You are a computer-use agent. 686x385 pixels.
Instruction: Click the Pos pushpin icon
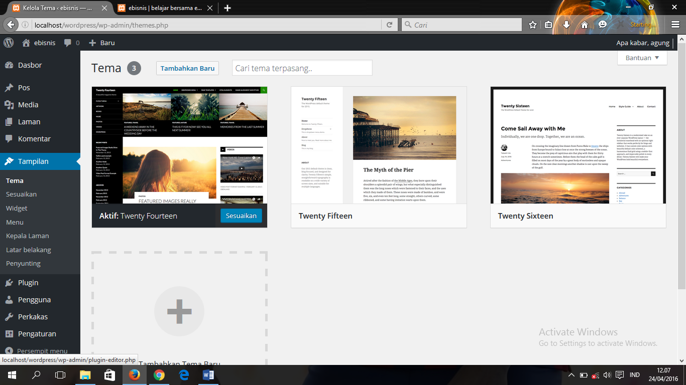point(9,88)
